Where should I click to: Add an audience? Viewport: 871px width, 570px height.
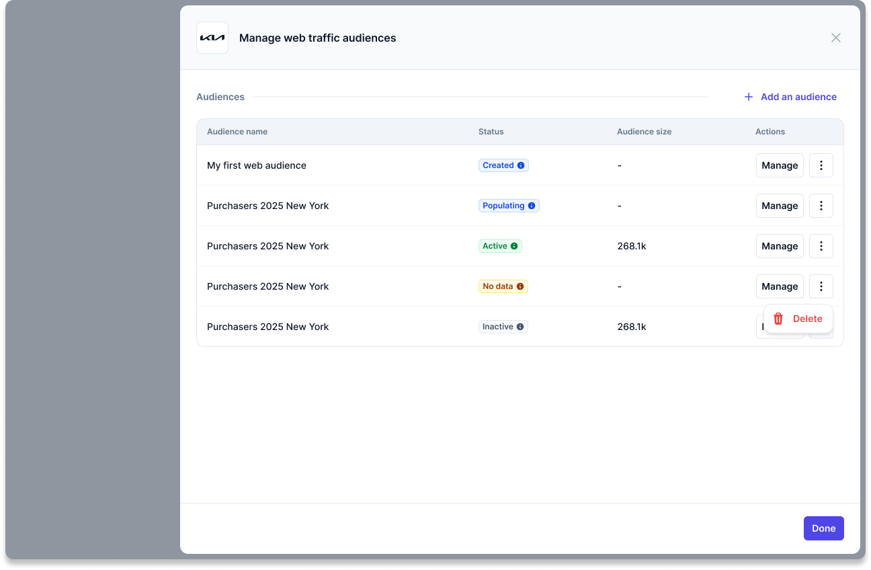(x=790, y=97)
